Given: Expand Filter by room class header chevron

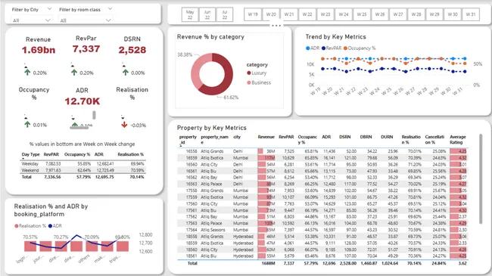Looking at the screenshot, I should click(110, 9).
